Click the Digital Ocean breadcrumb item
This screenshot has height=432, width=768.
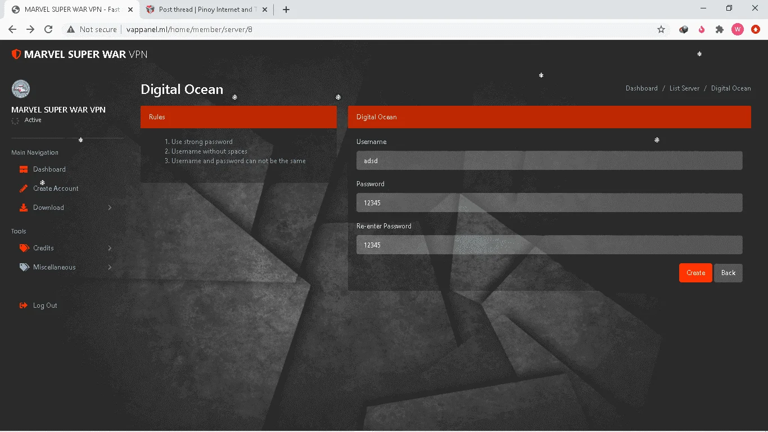pyautogui.click(x=731, y=88)
